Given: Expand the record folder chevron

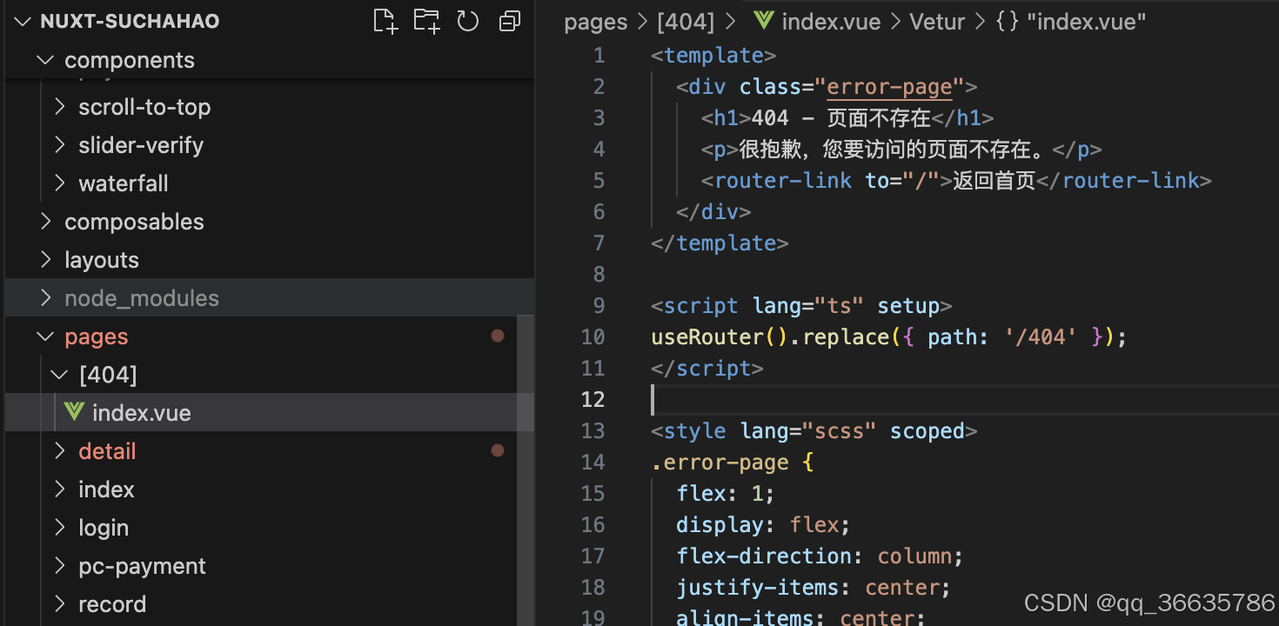Looking at the screenshot, I should tap(60, 604).
